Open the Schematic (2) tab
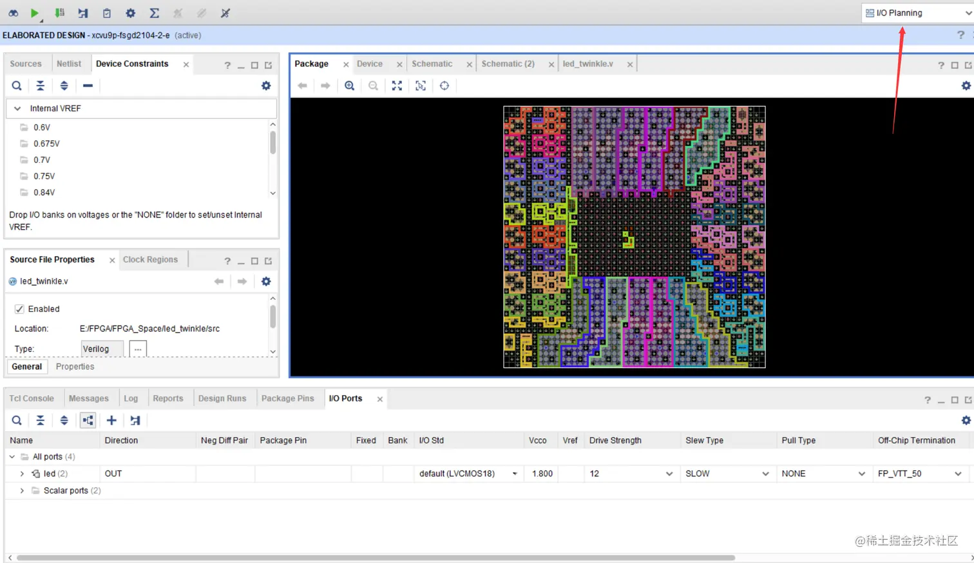Screen dimensions: 974x563 pos(508,64)
